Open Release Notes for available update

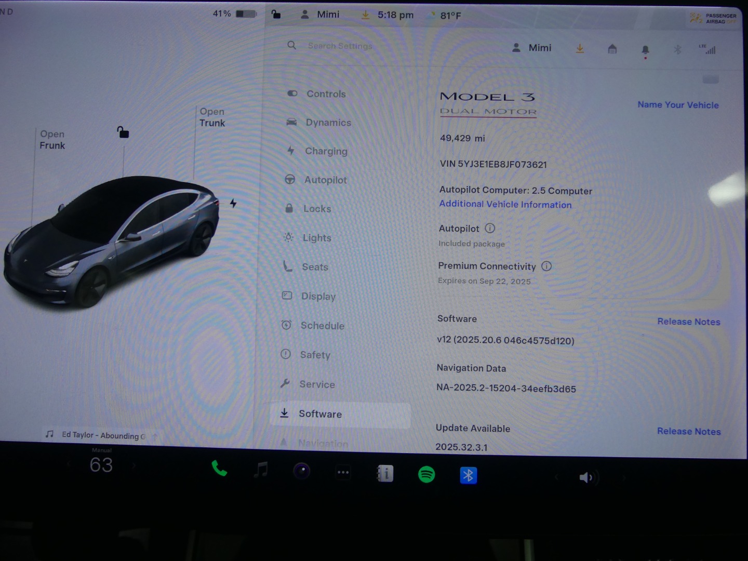[x=689, y=431]
